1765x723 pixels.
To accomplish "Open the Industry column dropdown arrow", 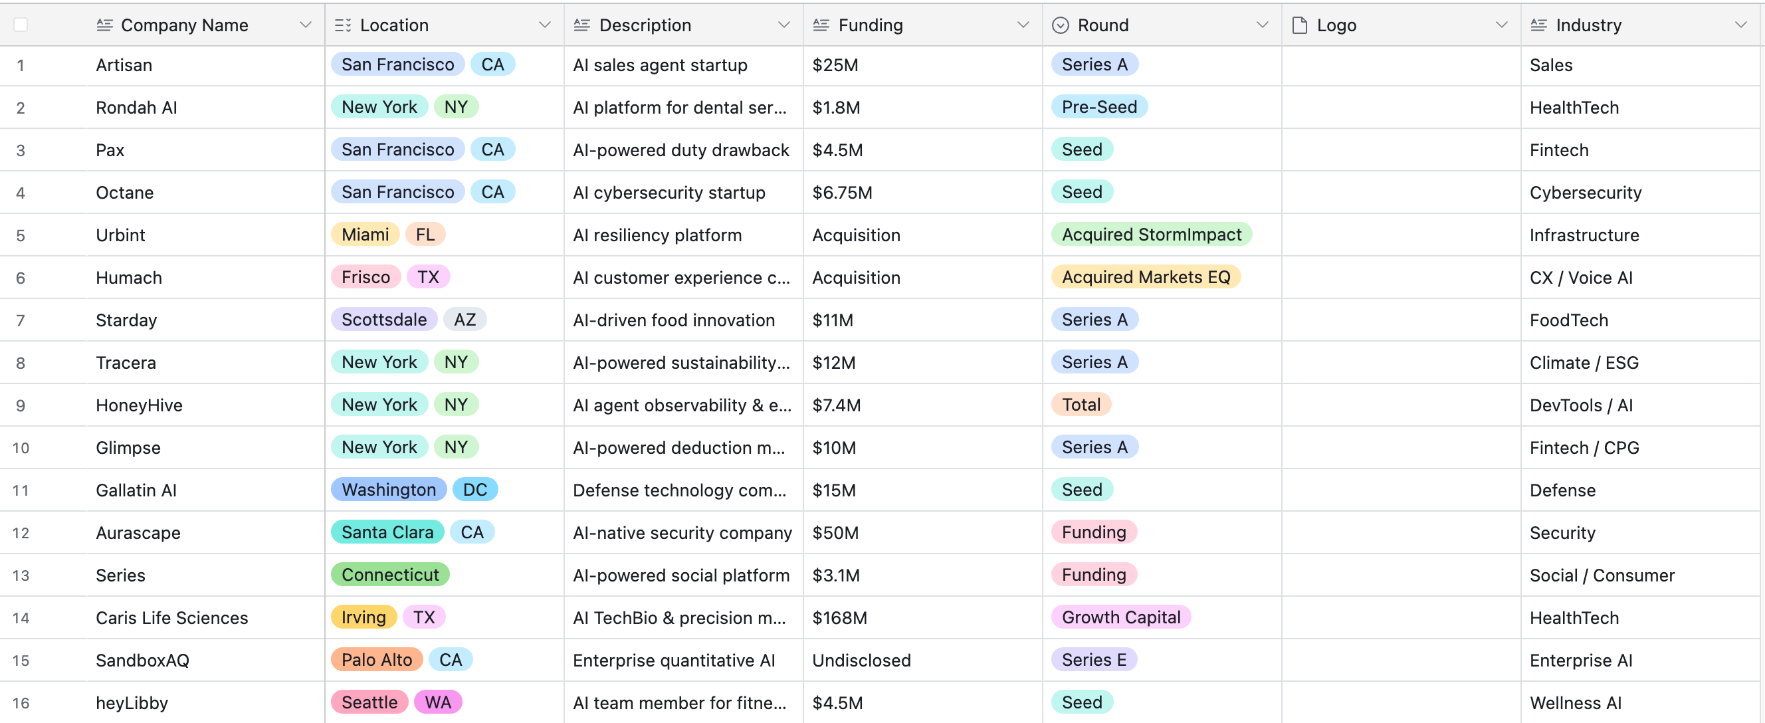I will point(1740,25).
